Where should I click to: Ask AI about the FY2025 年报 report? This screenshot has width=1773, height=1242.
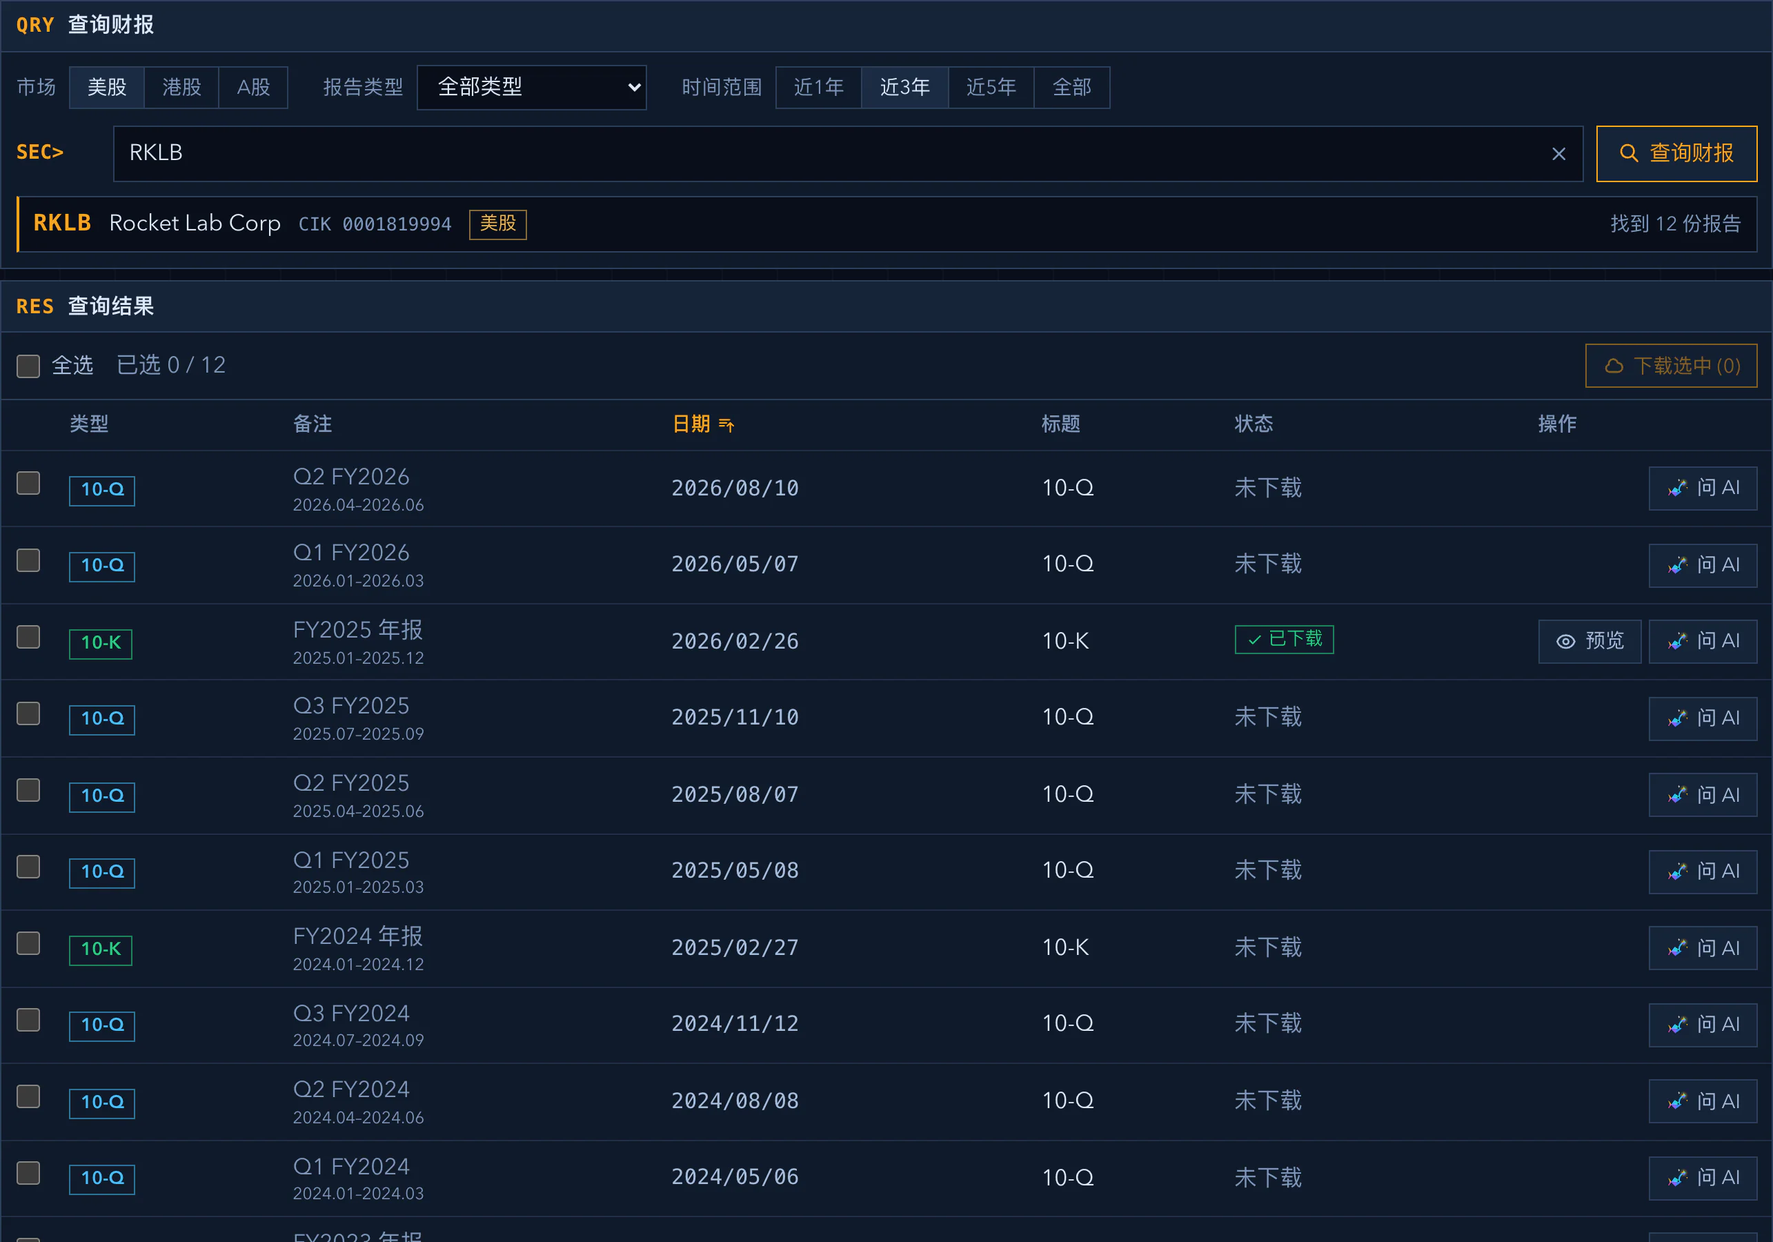click(1703, 641)
